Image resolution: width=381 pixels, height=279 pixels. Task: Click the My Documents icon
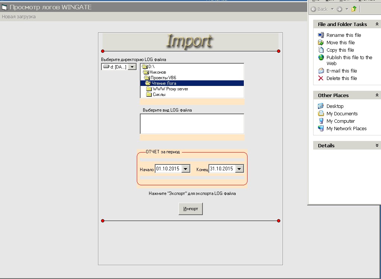(x=321, y=113)
